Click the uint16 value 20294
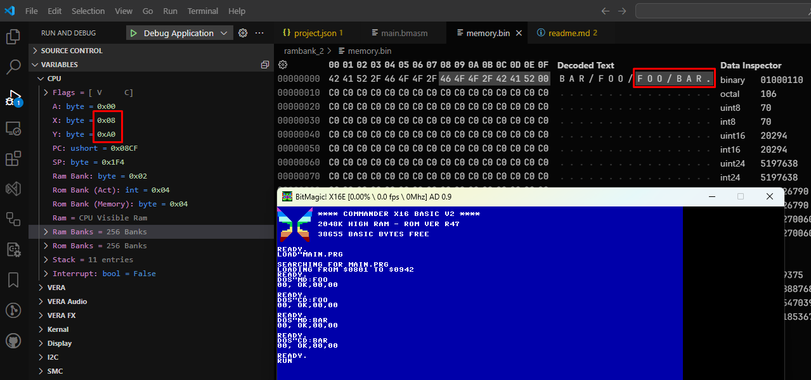 tap(774, 136)
